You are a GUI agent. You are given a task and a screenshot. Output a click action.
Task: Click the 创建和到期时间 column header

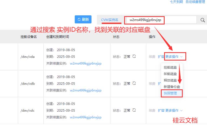(x=57, y=37)
